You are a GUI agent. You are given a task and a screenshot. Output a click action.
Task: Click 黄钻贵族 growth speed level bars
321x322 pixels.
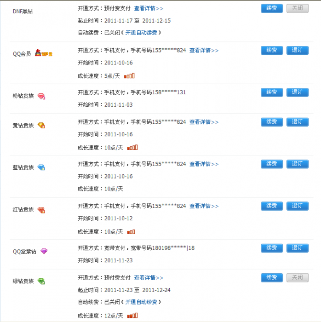(132, 148)
